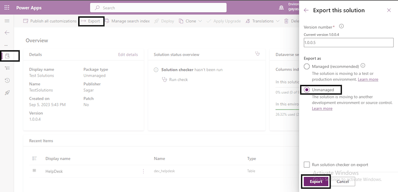The width and height of the screenshot is (398, 192).
Task: Click the Test Solutions display name value
Action: 42,75
